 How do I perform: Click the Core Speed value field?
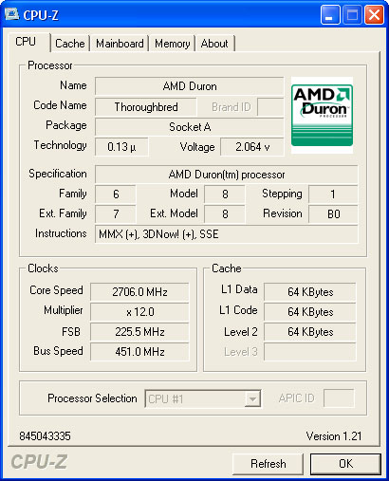139,291
